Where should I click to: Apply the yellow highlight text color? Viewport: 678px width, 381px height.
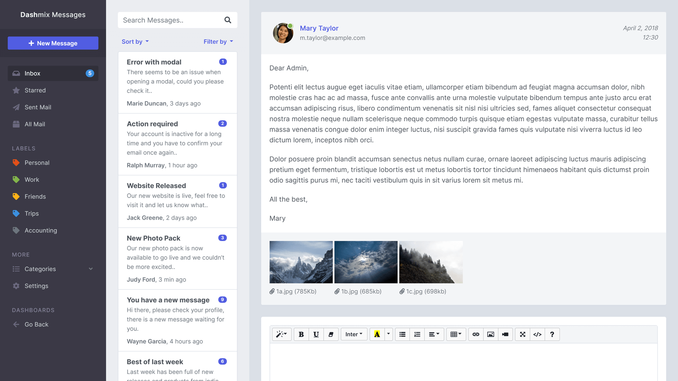tap(377, 334)
